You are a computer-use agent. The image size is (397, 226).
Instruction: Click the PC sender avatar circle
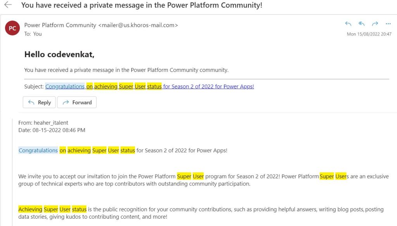[x=12, y=28]
